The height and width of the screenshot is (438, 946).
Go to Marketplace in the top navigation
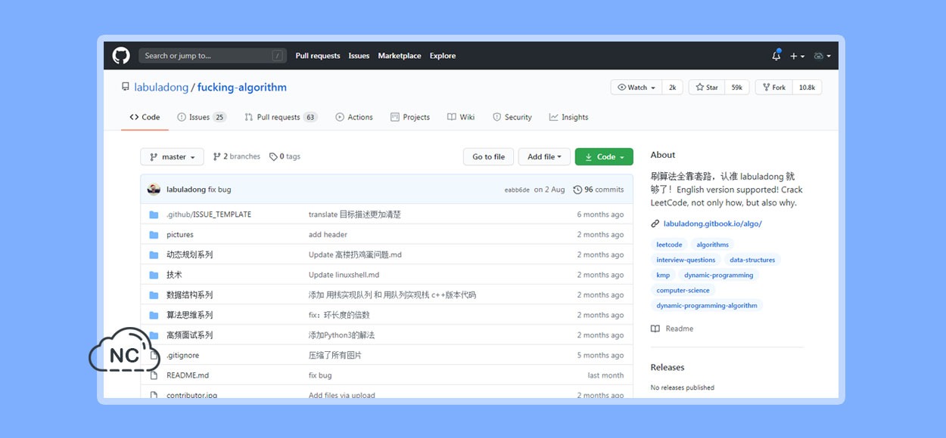(400, 56)
